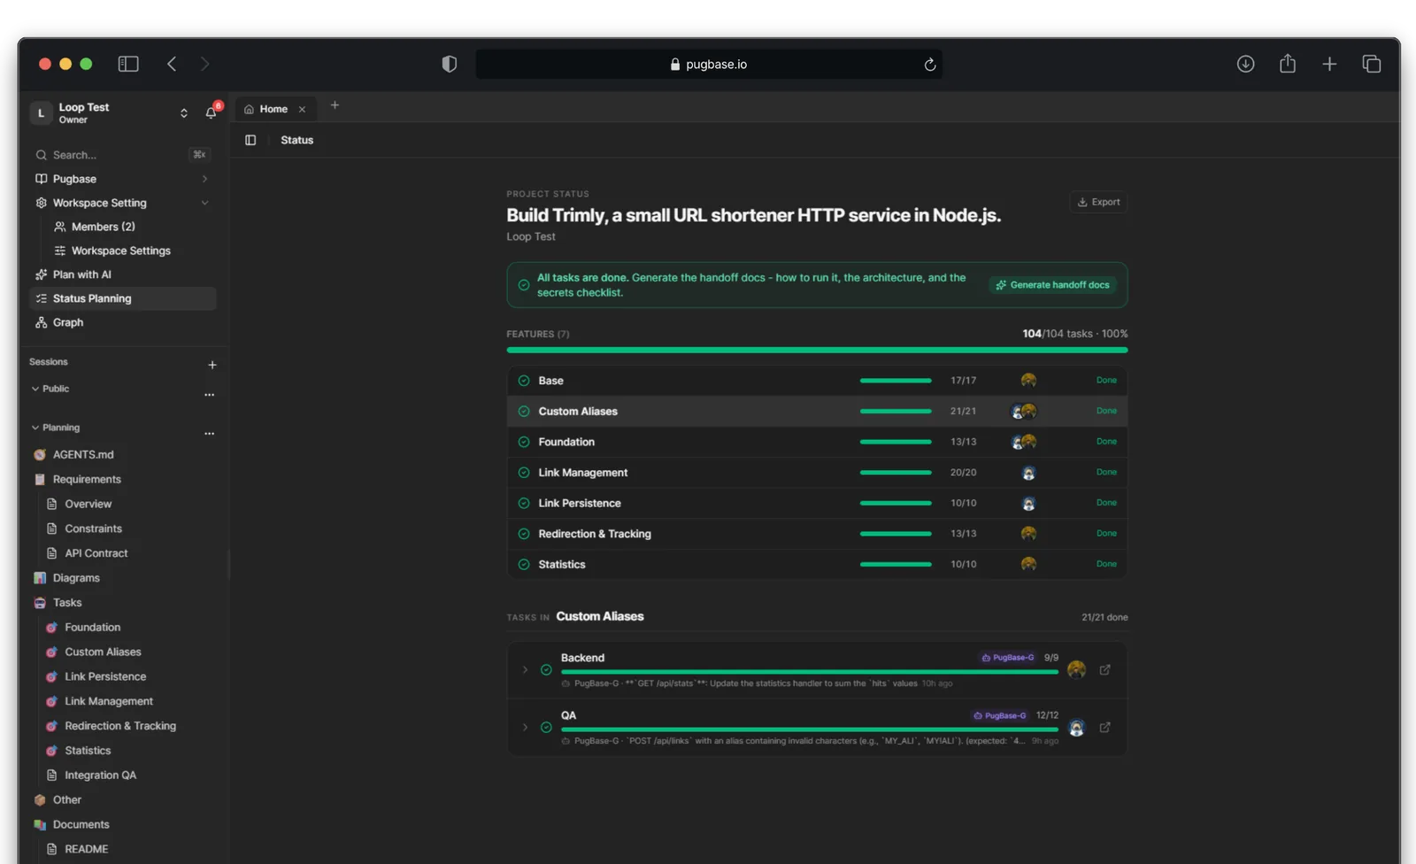Click the Export button
This screenshot has width=1416, height=864.
pos(1098,202)
